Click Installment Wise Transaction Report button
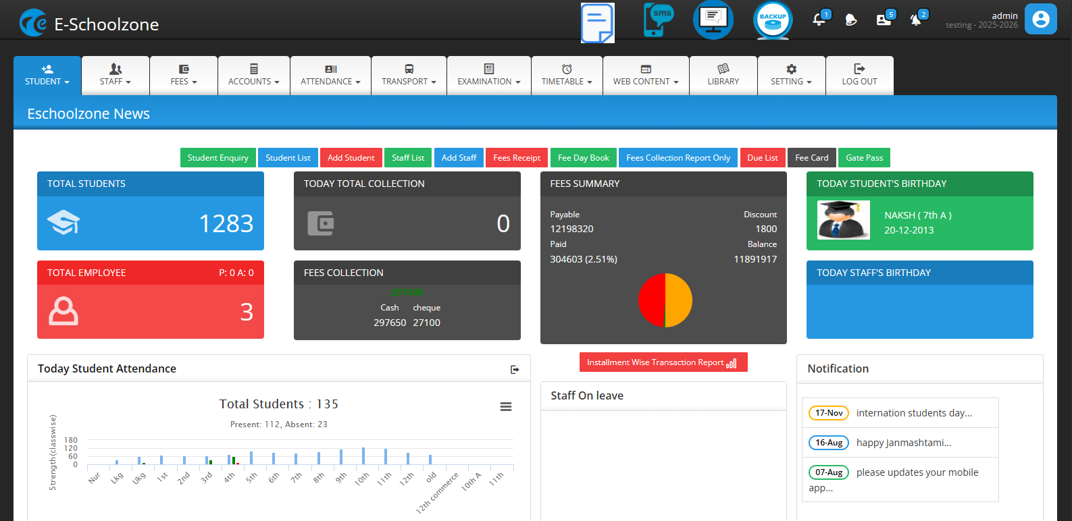1072x521 pixels. point(663,362)
